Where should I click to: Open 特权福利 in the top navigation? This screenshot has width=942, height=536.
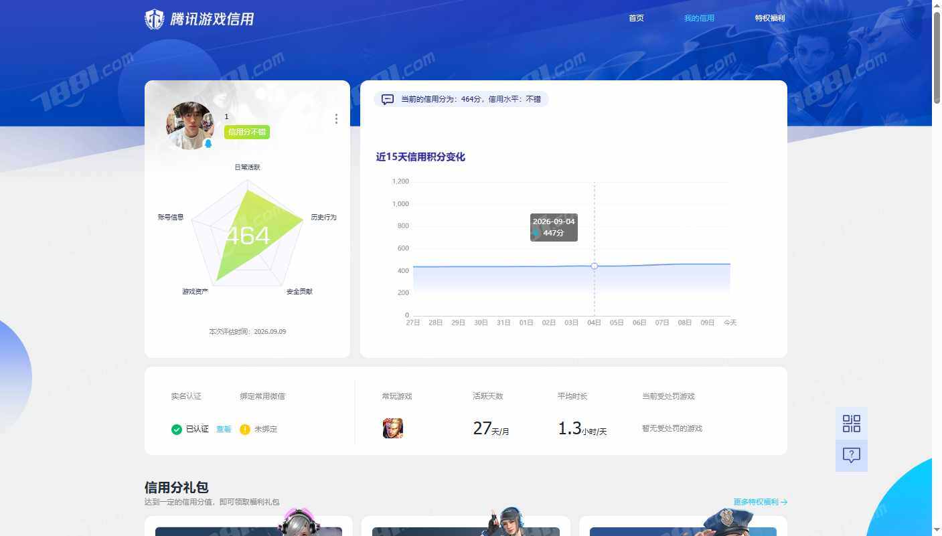click(770, 18)
